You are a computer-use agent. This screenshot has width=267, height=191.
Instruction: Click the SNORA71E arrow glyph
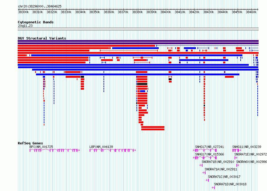click(x=236, y=158)
